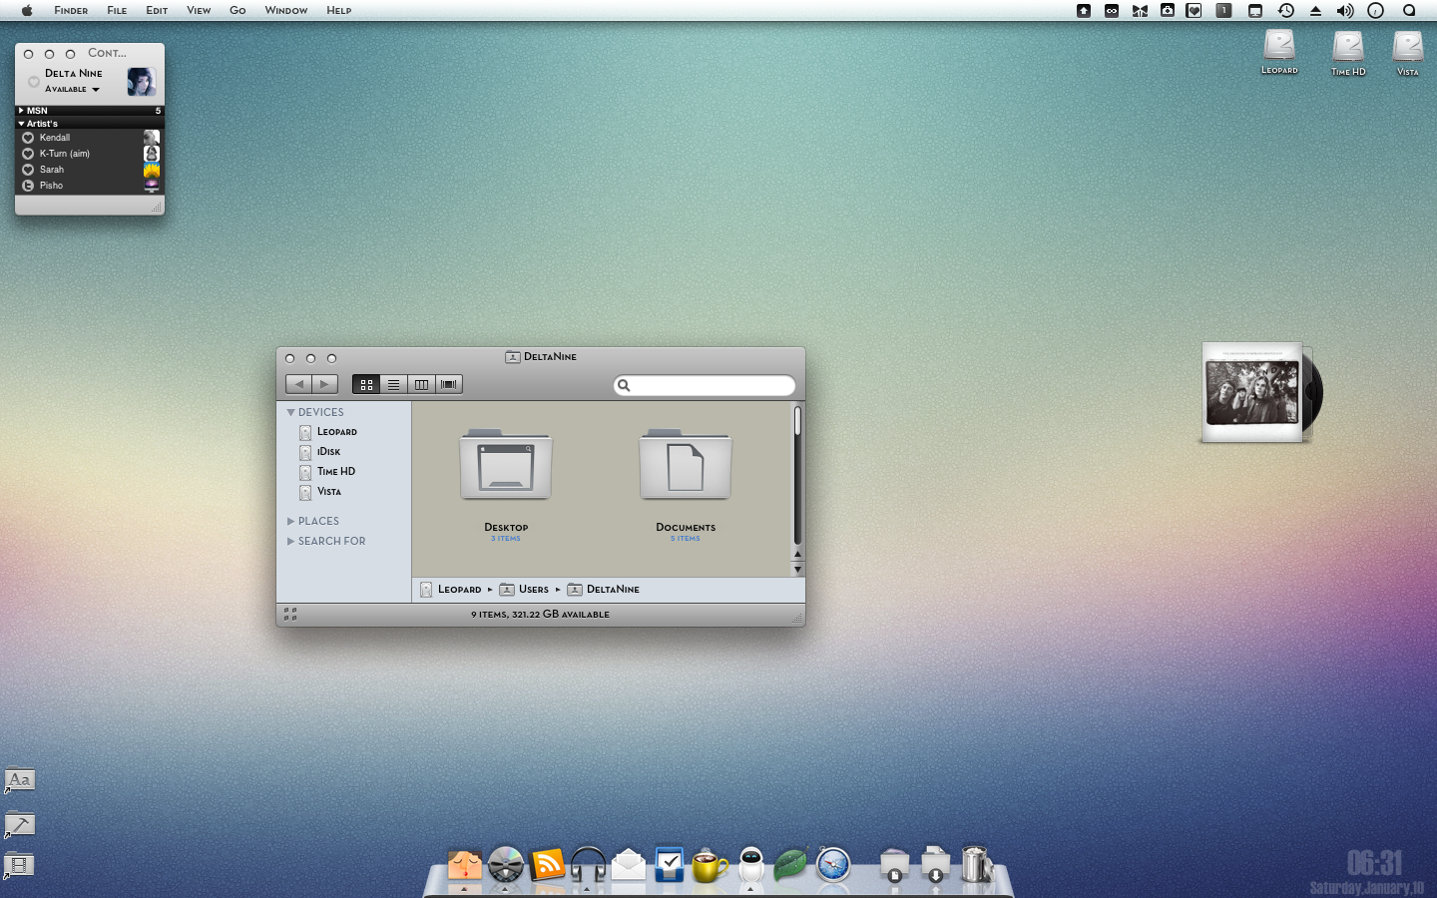Open the Safari compass icon in the dock
This screenshot has width=1437, height=898.
coord(832,864)
